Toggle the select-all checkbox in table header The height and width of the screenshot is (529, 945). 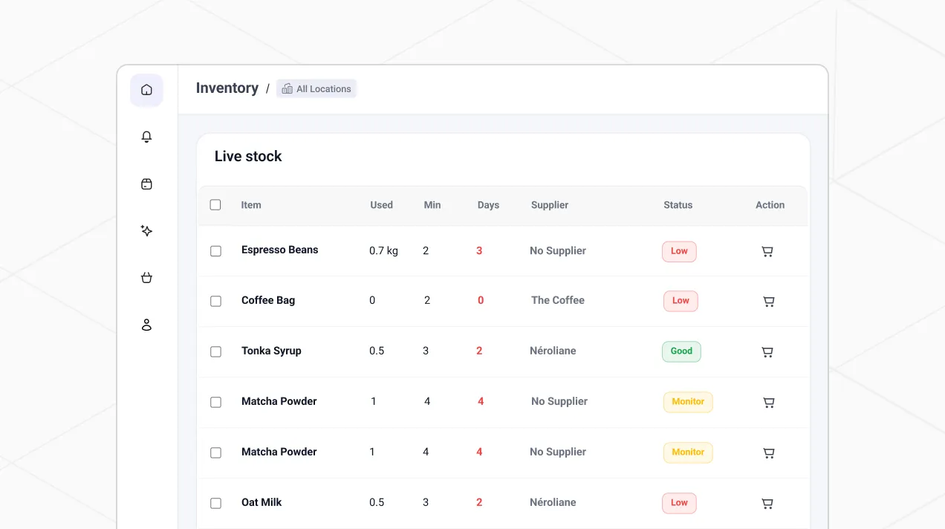[215, 204]
